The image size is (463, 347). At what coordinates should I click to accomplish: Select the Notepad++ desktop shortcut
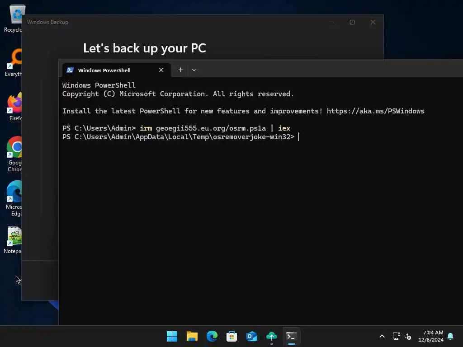point(12,240)
